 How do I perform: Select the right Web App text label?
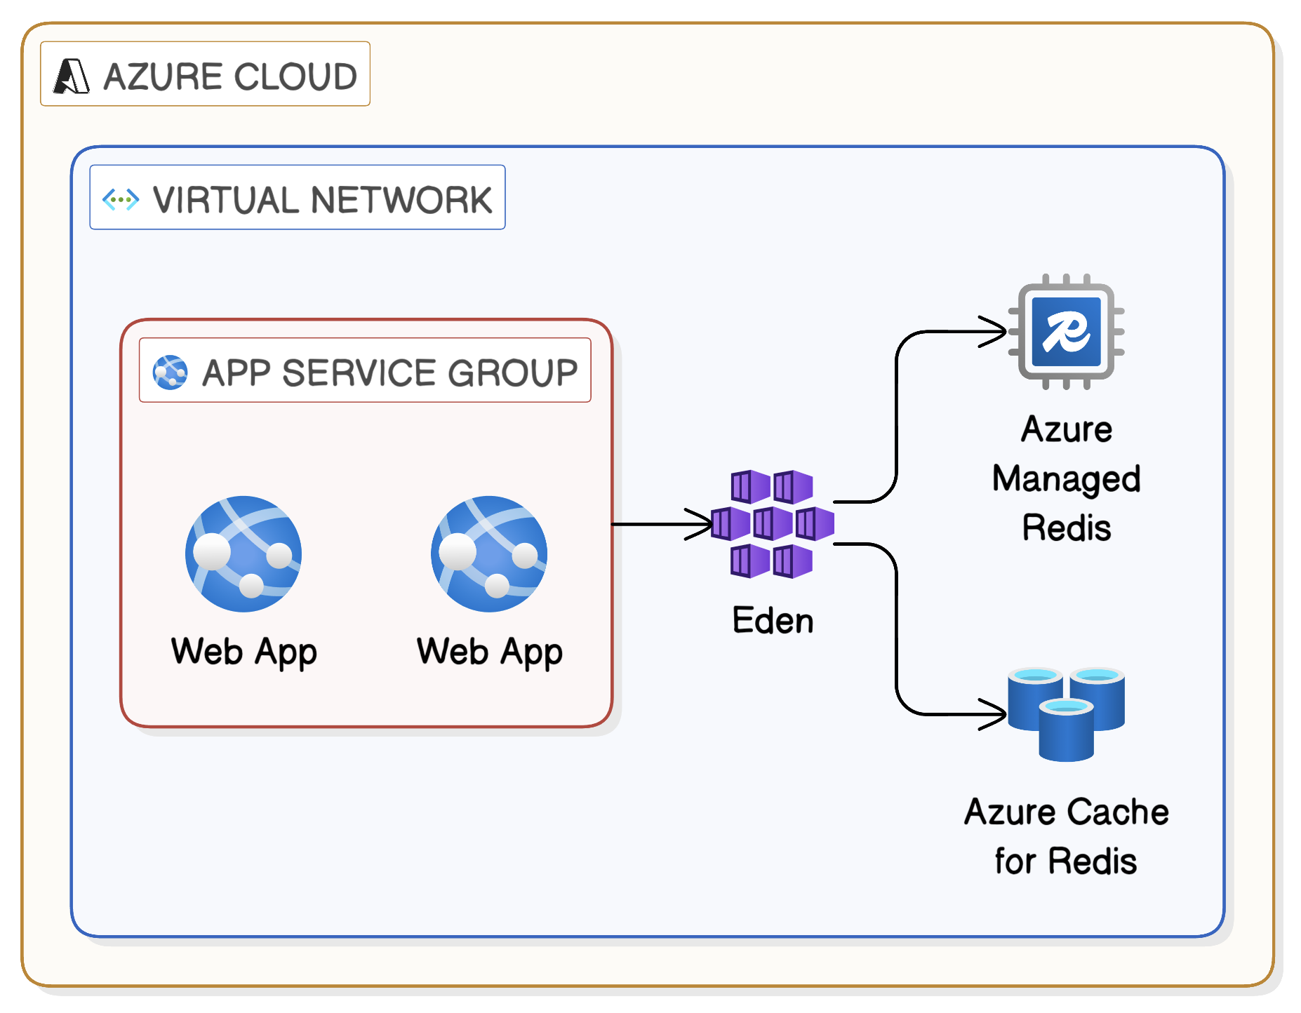(x=489, y=652)
